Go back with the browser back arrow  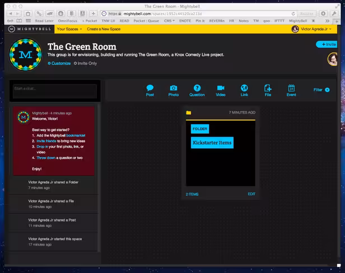[11, 13]
